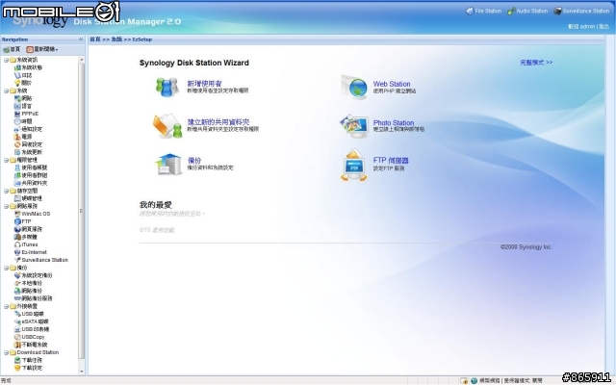Screen dimensions: 616x385
Task: Open the iTunes tree item
Action: (30, 244)
